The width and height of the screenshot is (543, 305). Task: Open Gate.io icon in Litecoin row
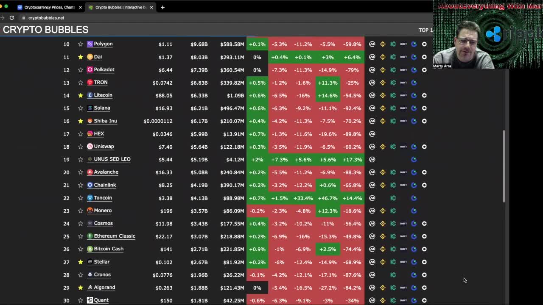coord(414,95)
